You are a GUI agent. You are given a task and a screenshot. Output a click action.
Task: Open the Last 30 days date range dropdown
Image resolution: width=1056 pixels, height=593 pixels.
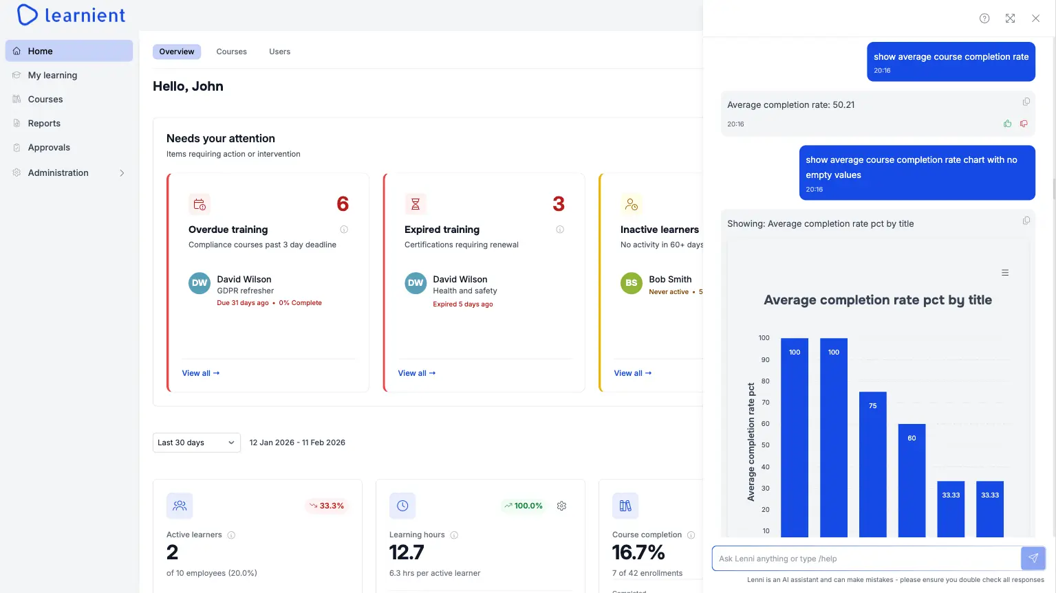(196, 443)
